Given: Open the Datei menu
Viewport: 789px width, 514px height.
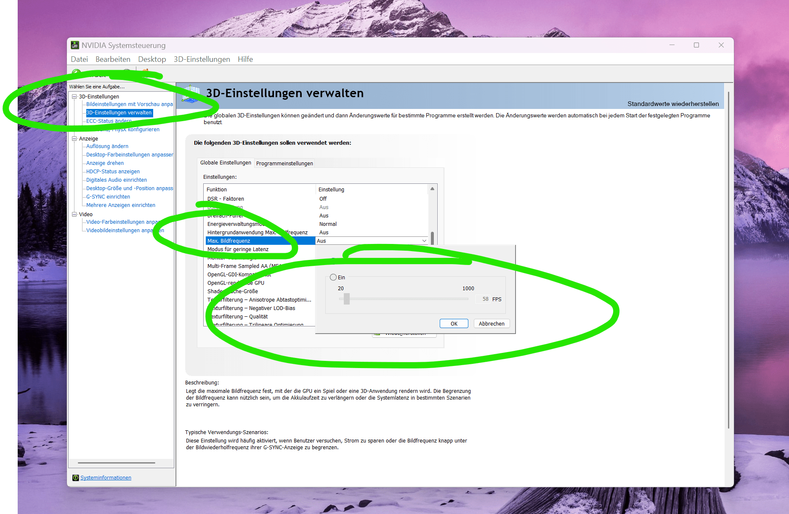Looking at the screenshot, I should [79, 59].
